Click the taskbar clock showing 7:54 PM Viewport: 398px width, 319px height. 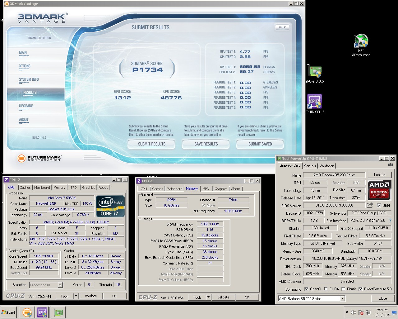click(382, 312)
